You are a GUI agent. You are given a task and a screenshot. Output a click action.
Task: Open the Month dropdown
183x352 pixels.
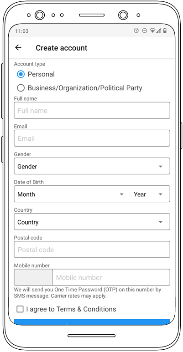[x=70, y=194]
